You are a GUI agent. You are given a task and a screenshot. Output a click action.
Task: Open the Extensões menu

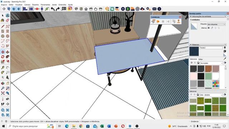62,5
